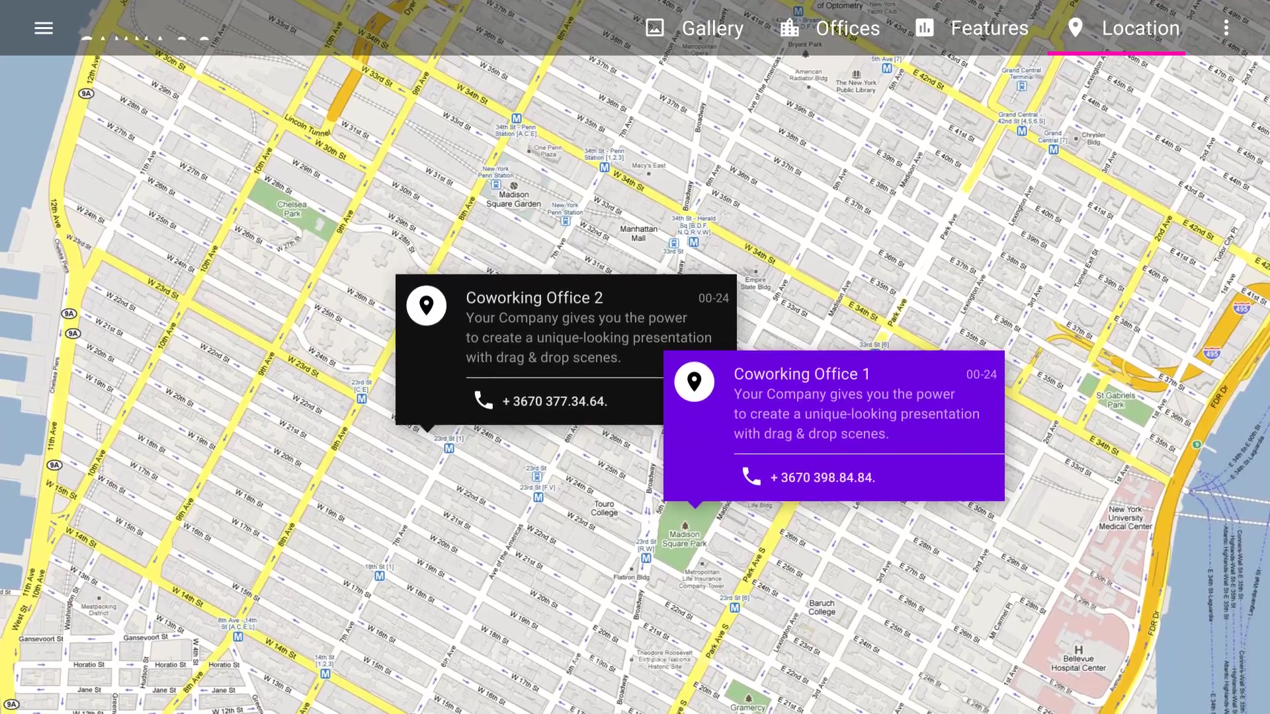Click the Touro College label
Viewport: 1270px width, 714px height.
click(x=604, y=508)
